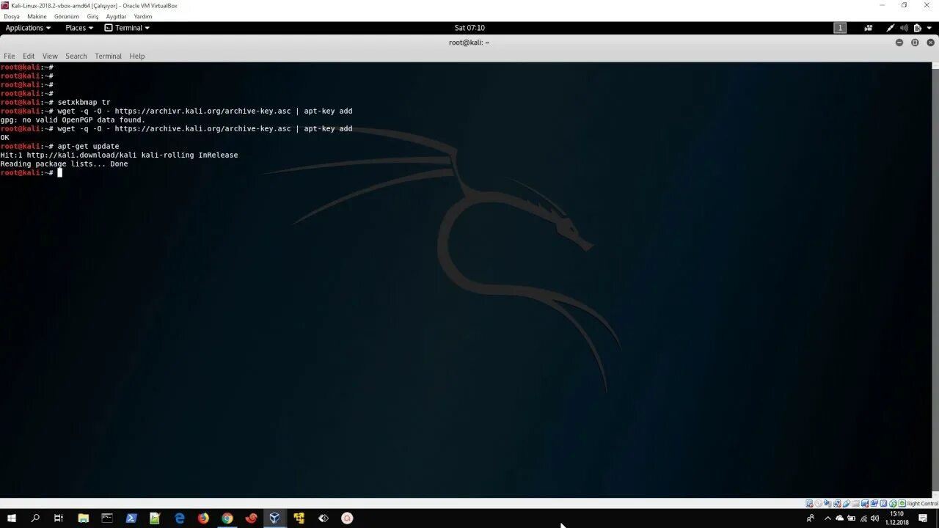This screenshot has height=528, width=939.
Task: Open the Applications menu in Kali panel
Action: click(x=28, y=28)
